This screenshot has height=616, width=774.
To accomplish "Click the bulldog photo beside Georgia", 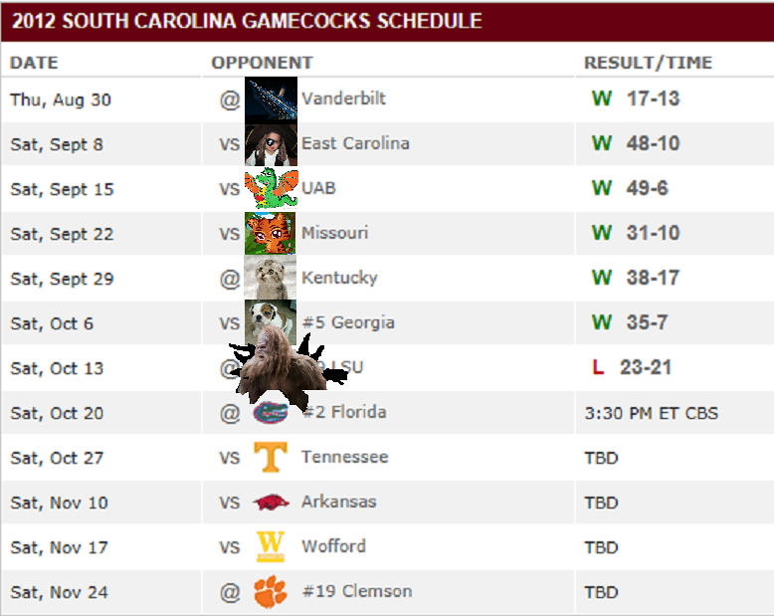I will (x=271, y=321).
